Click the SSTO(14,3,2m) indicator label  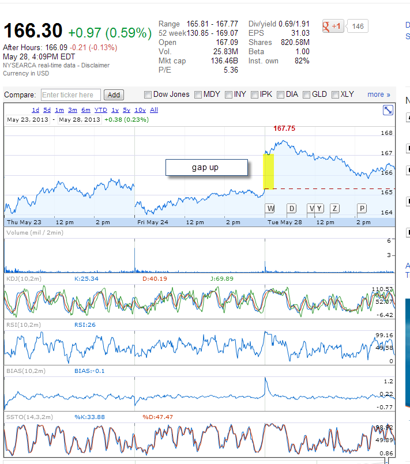[x=29, y=417]
